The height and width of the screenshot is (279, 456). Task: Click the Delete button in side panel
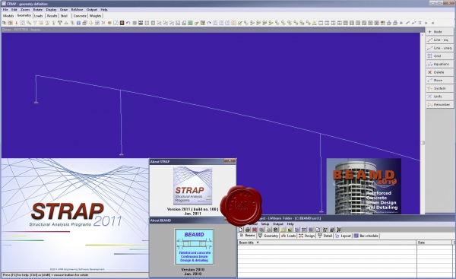(x=440, y=72)
